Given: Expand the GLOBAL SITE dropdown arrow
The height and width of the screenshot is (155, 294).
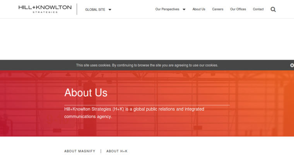Looking at the screenshot, I should [110, 10].
